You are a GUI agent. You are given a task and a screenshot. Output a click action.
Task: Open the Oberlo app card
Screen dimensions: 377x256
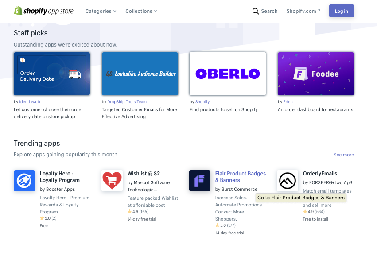[228, 74]
